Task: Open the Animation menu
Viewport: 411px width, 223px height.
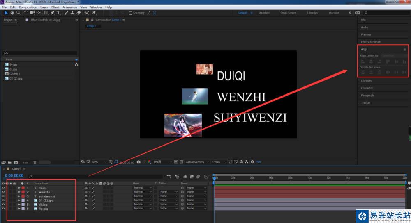Action: tap(70, 7)
